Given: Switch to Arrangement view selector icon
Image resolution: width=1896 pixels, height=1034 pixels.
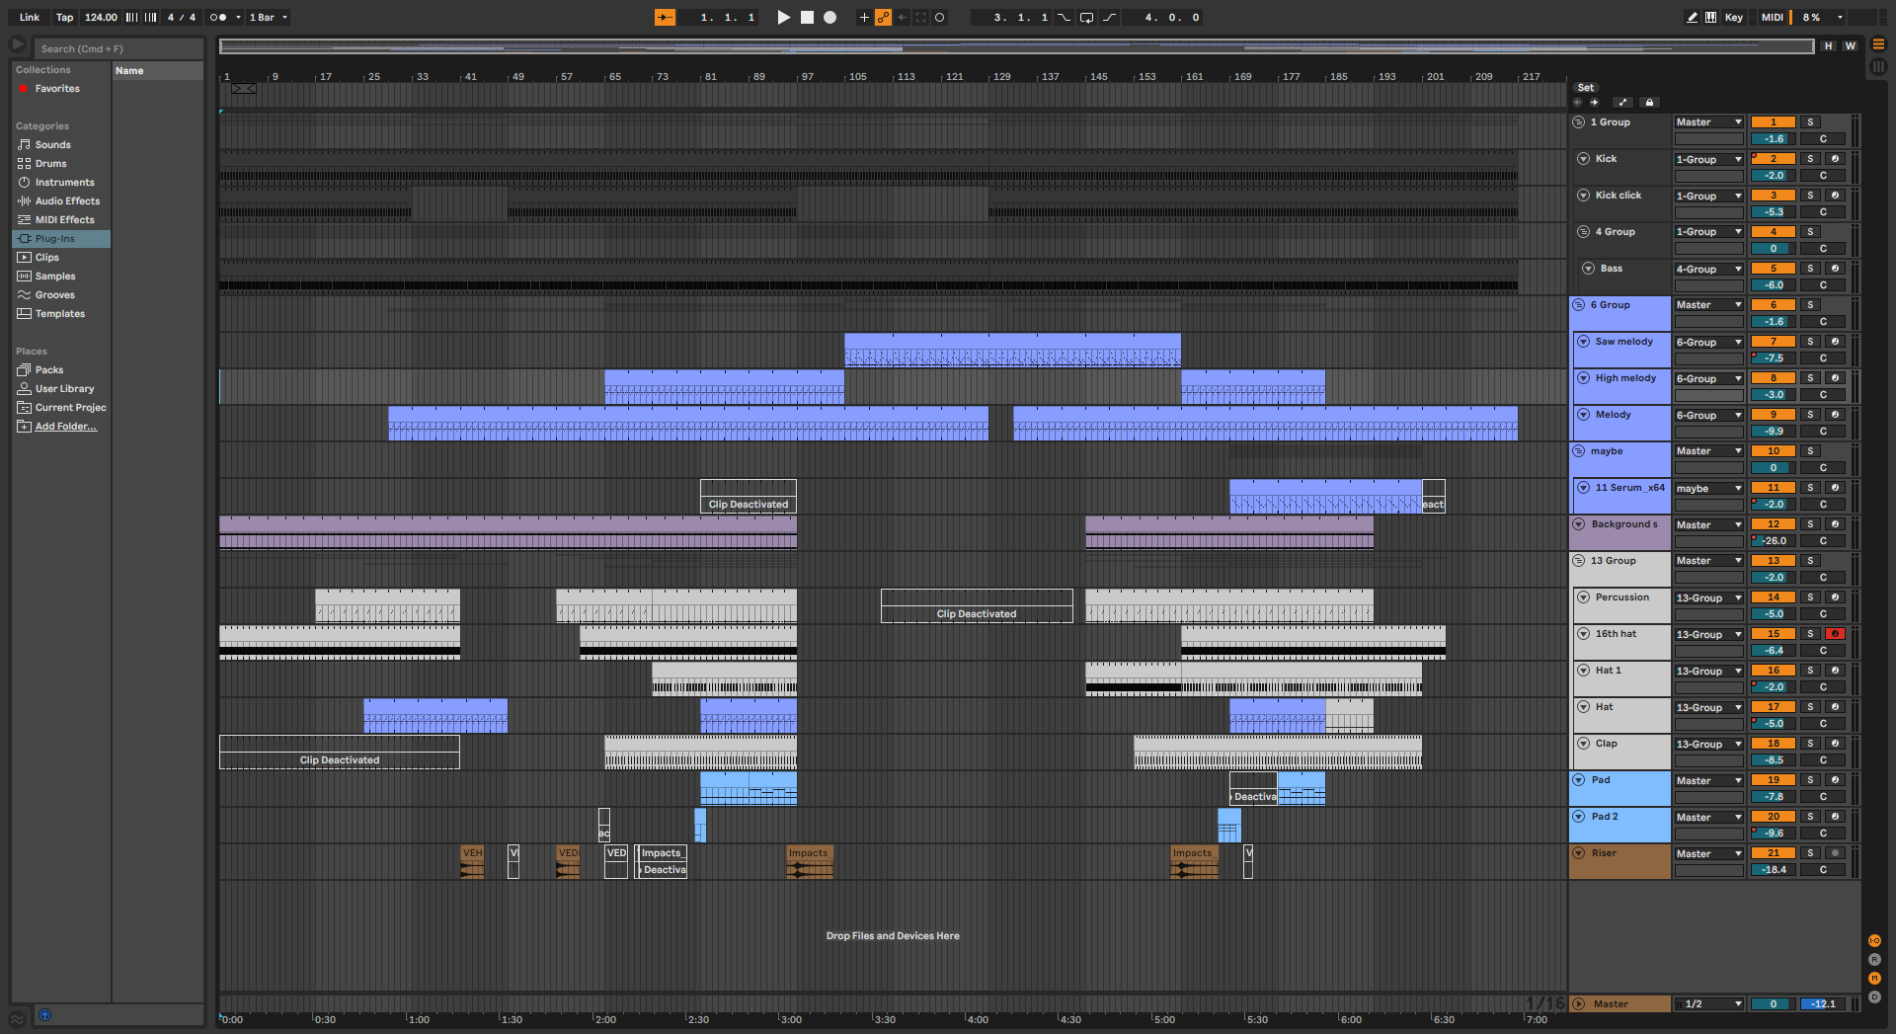Looking at the screenshot, I should tap(1878, 44).
